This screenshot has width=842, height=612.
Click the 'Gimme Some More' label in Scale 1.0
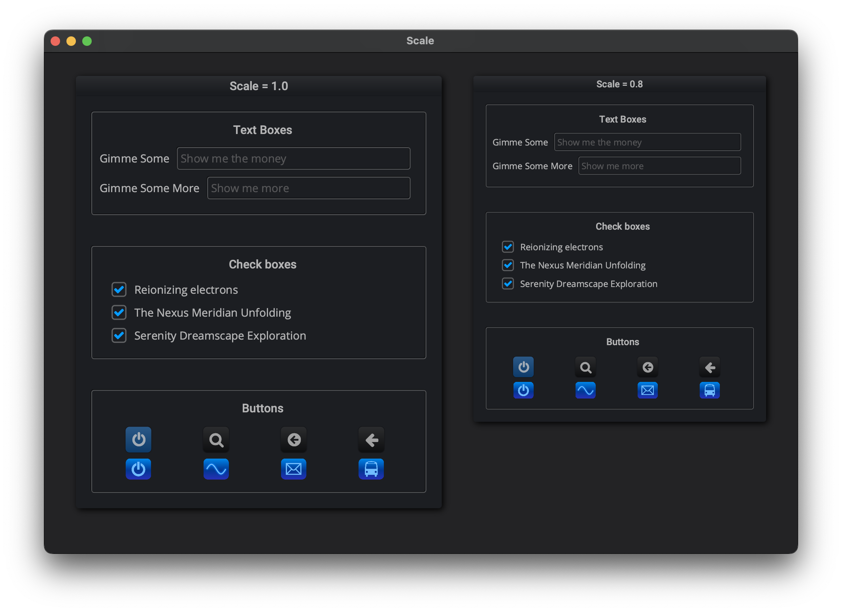pos(149,188)
